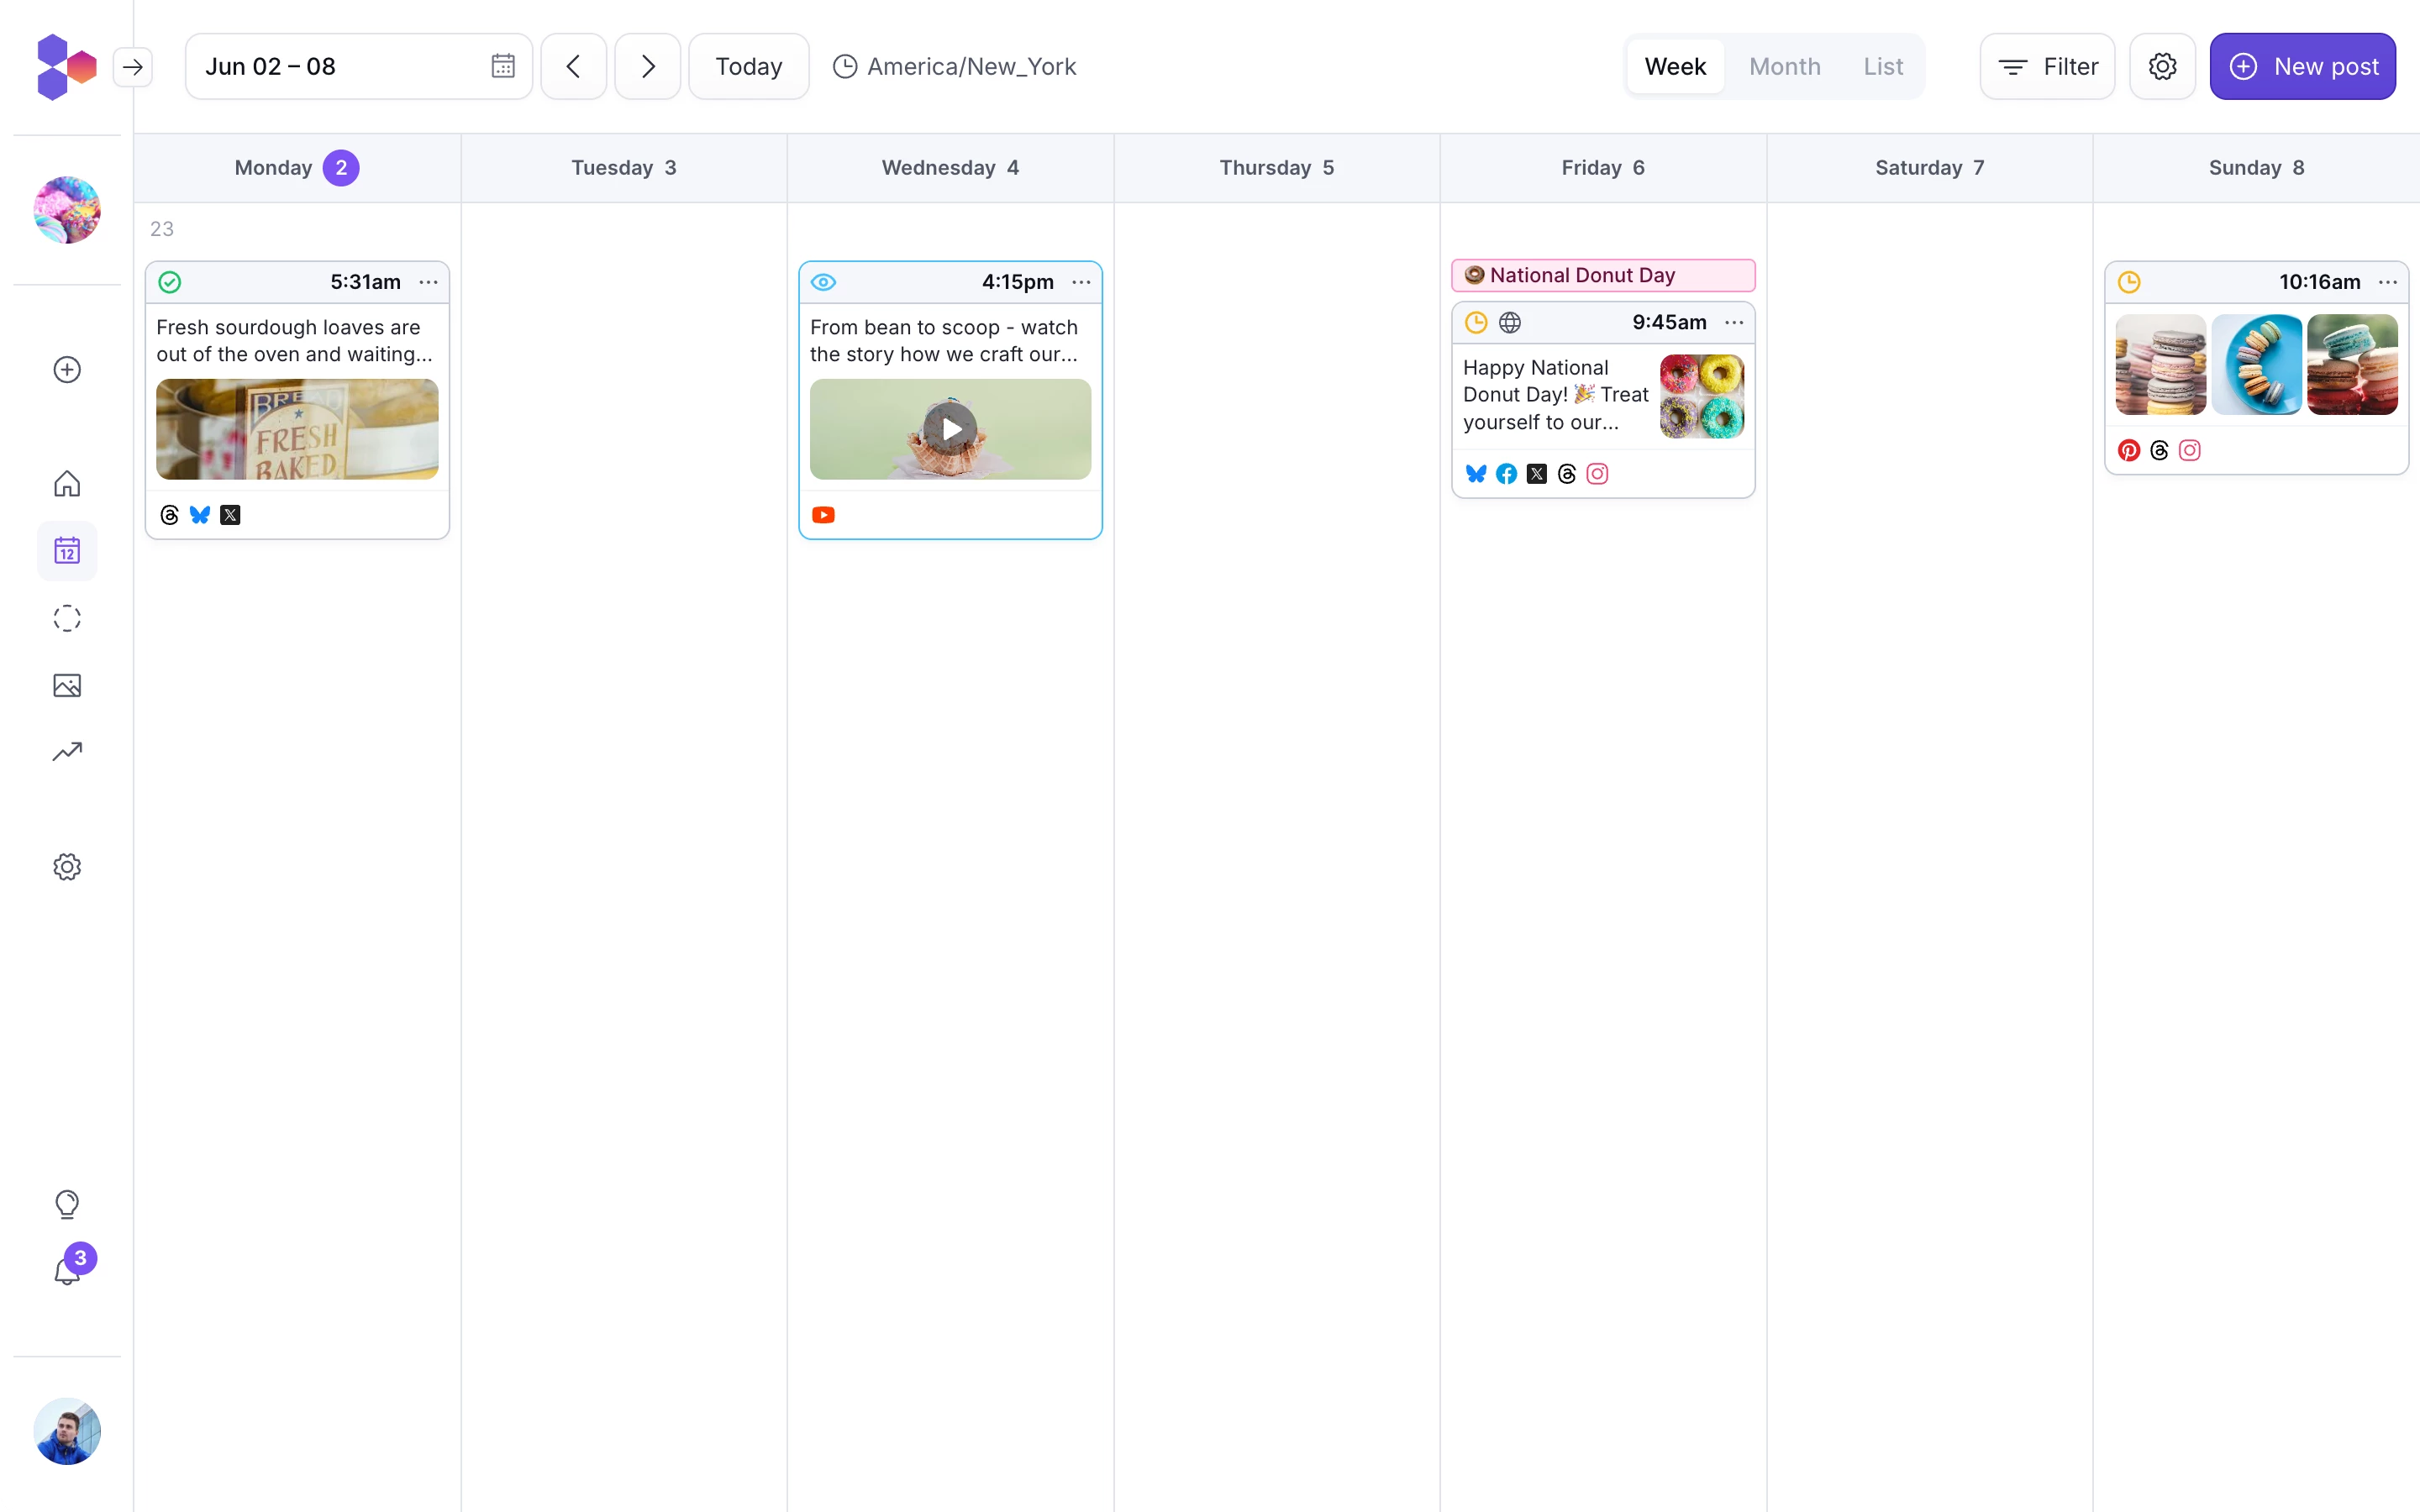Advance to next week with the chevron

pyautogui.click(x=647, y=66)
